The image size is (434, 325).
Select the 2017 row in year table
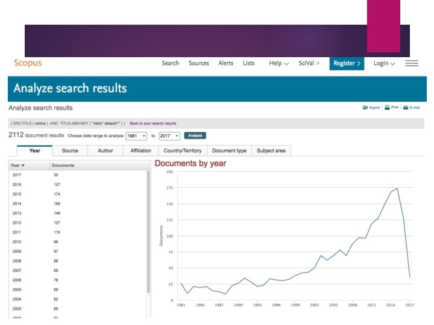(78, 175)
